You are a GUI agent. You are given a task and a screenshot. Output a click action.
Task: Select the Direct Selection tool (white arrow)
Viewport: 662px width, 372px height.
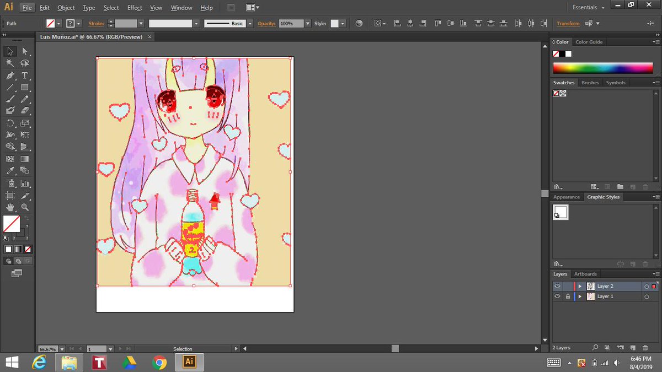click(x=25, y=51)
